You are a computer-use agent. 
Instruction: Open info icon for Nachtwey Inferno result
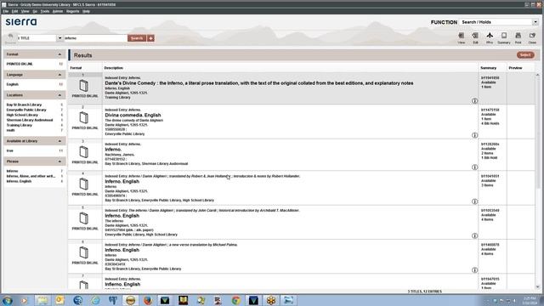coord(474,167)
